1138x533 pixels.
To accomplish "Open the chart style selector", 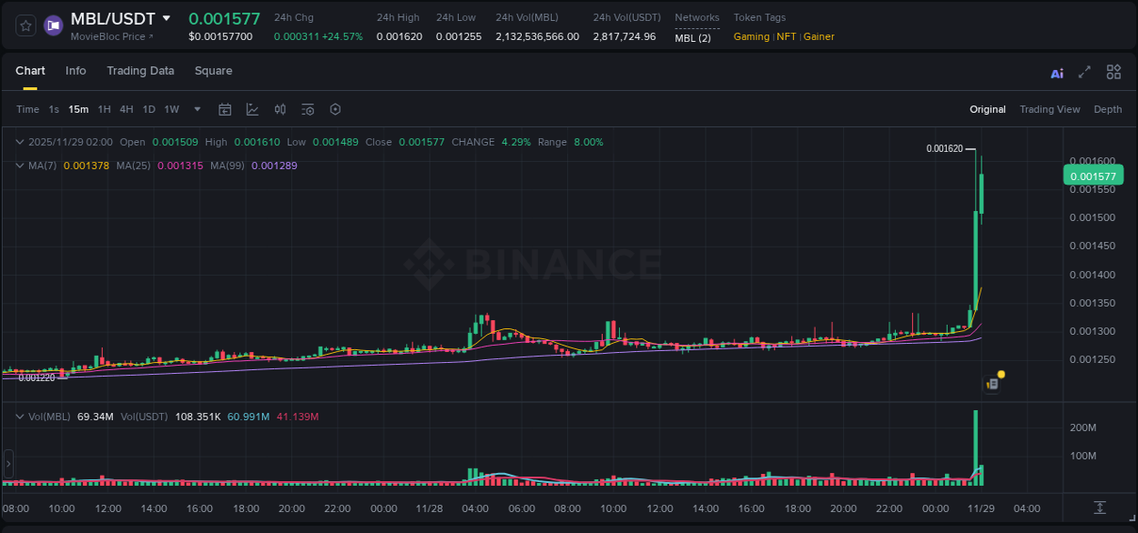I will click(251, 108).
